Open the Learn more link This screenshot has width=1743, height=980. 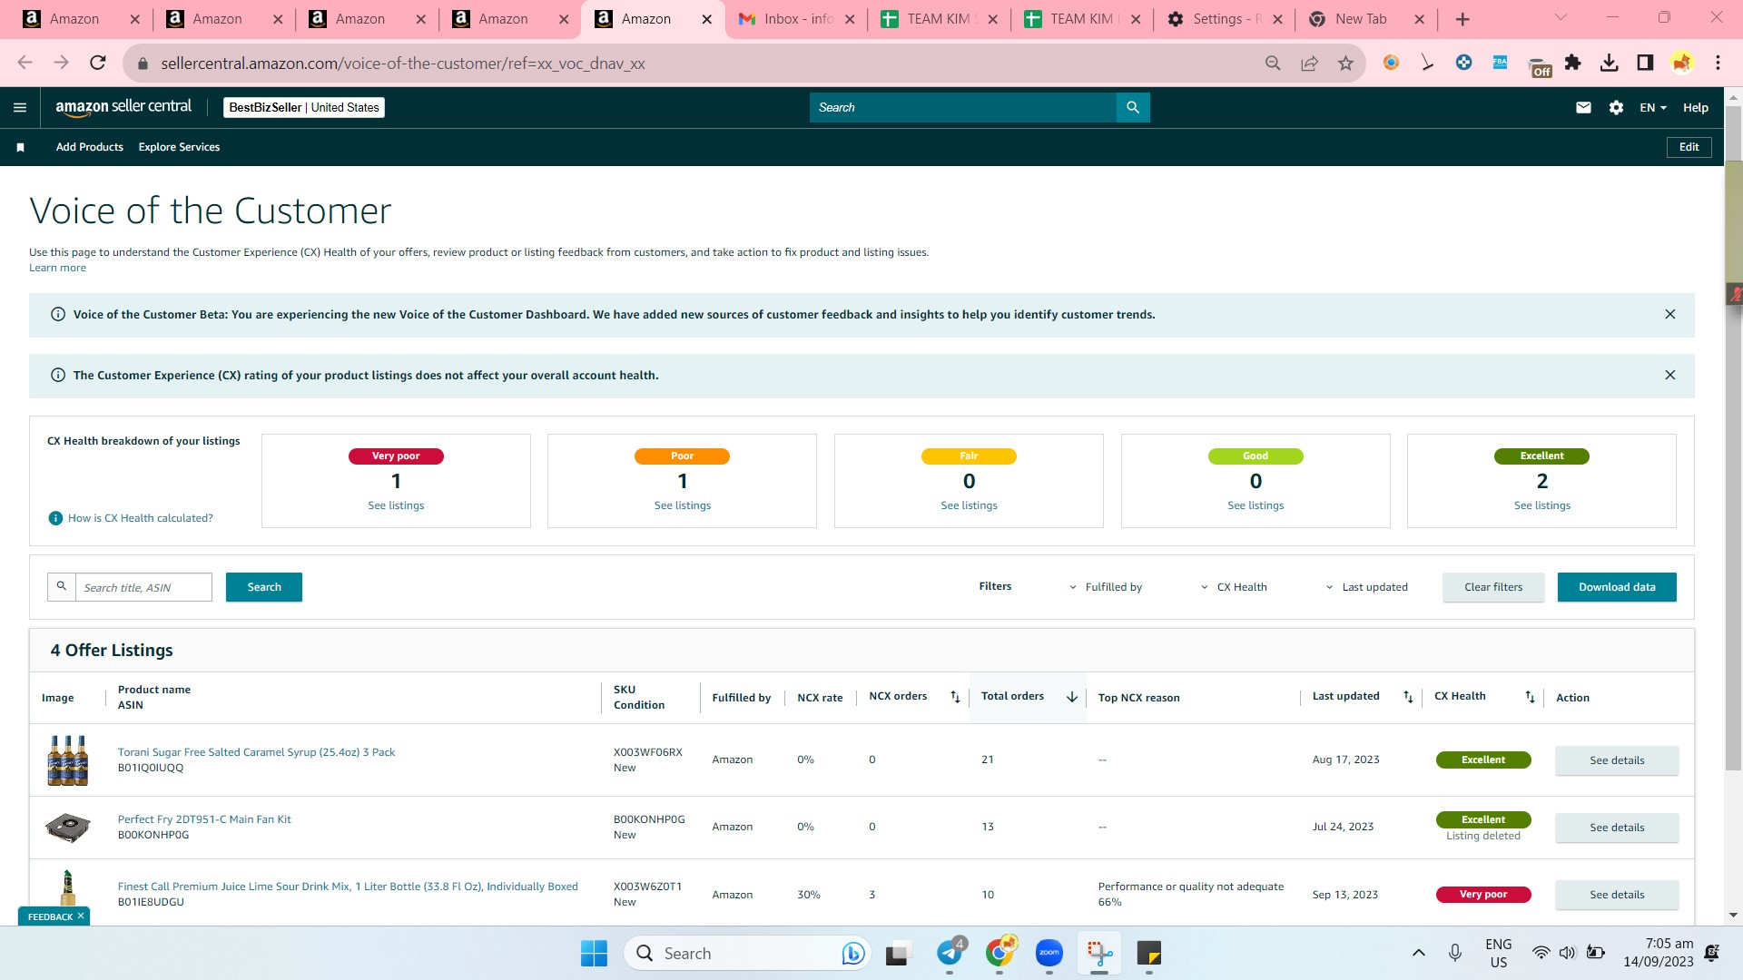coord(57,268)
